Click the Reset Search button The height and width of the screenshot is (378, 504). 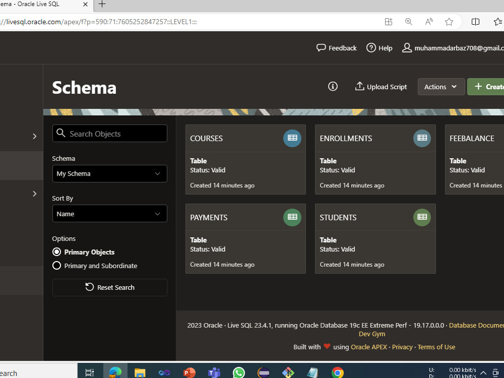tap(109, 287)
